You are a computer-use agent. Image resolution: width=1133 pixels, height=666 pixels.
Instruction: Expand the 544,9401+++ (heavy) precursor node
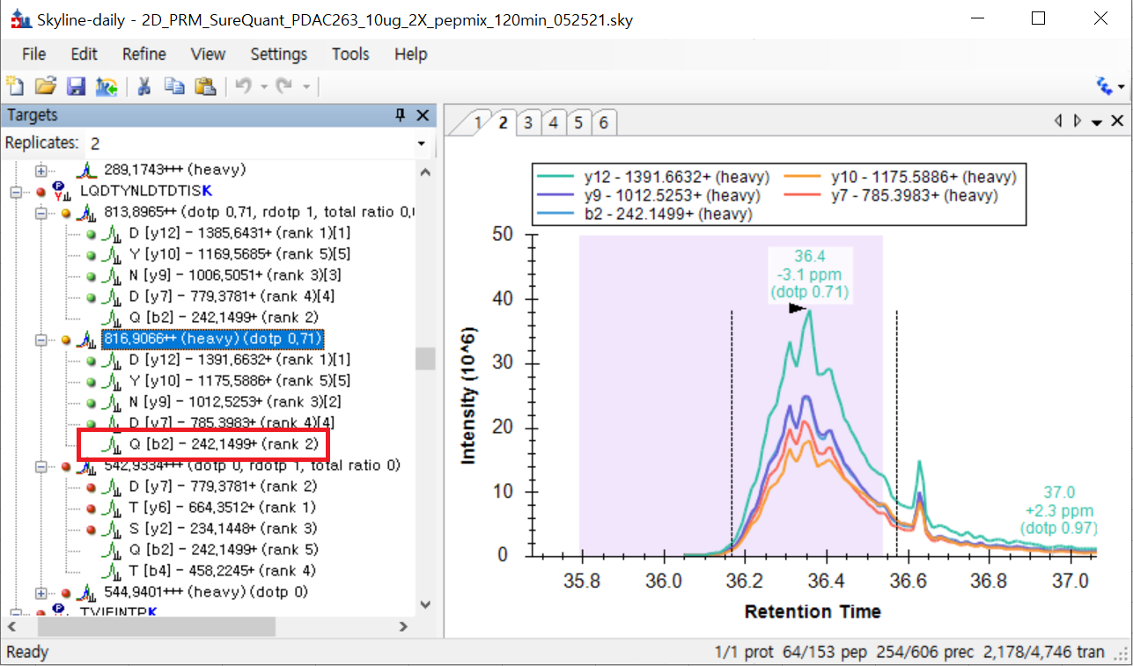(40, 592)
